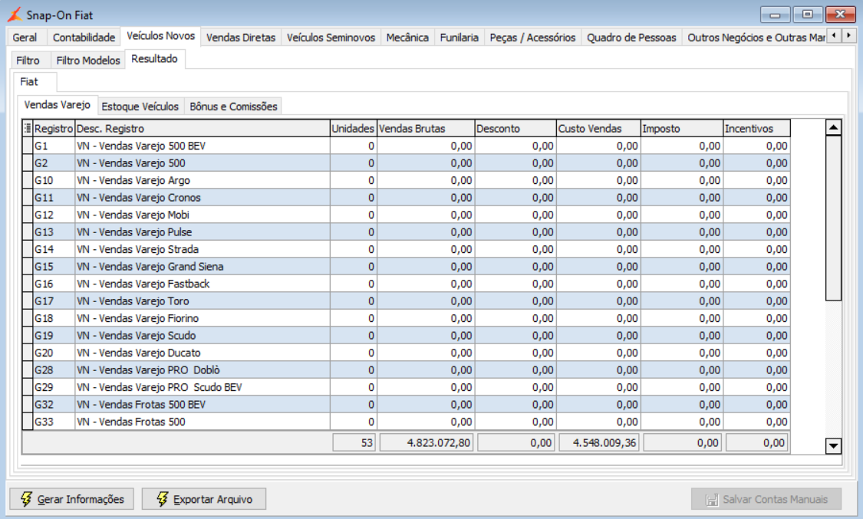Open the Mecânica tab

click(x=407, y=38)
